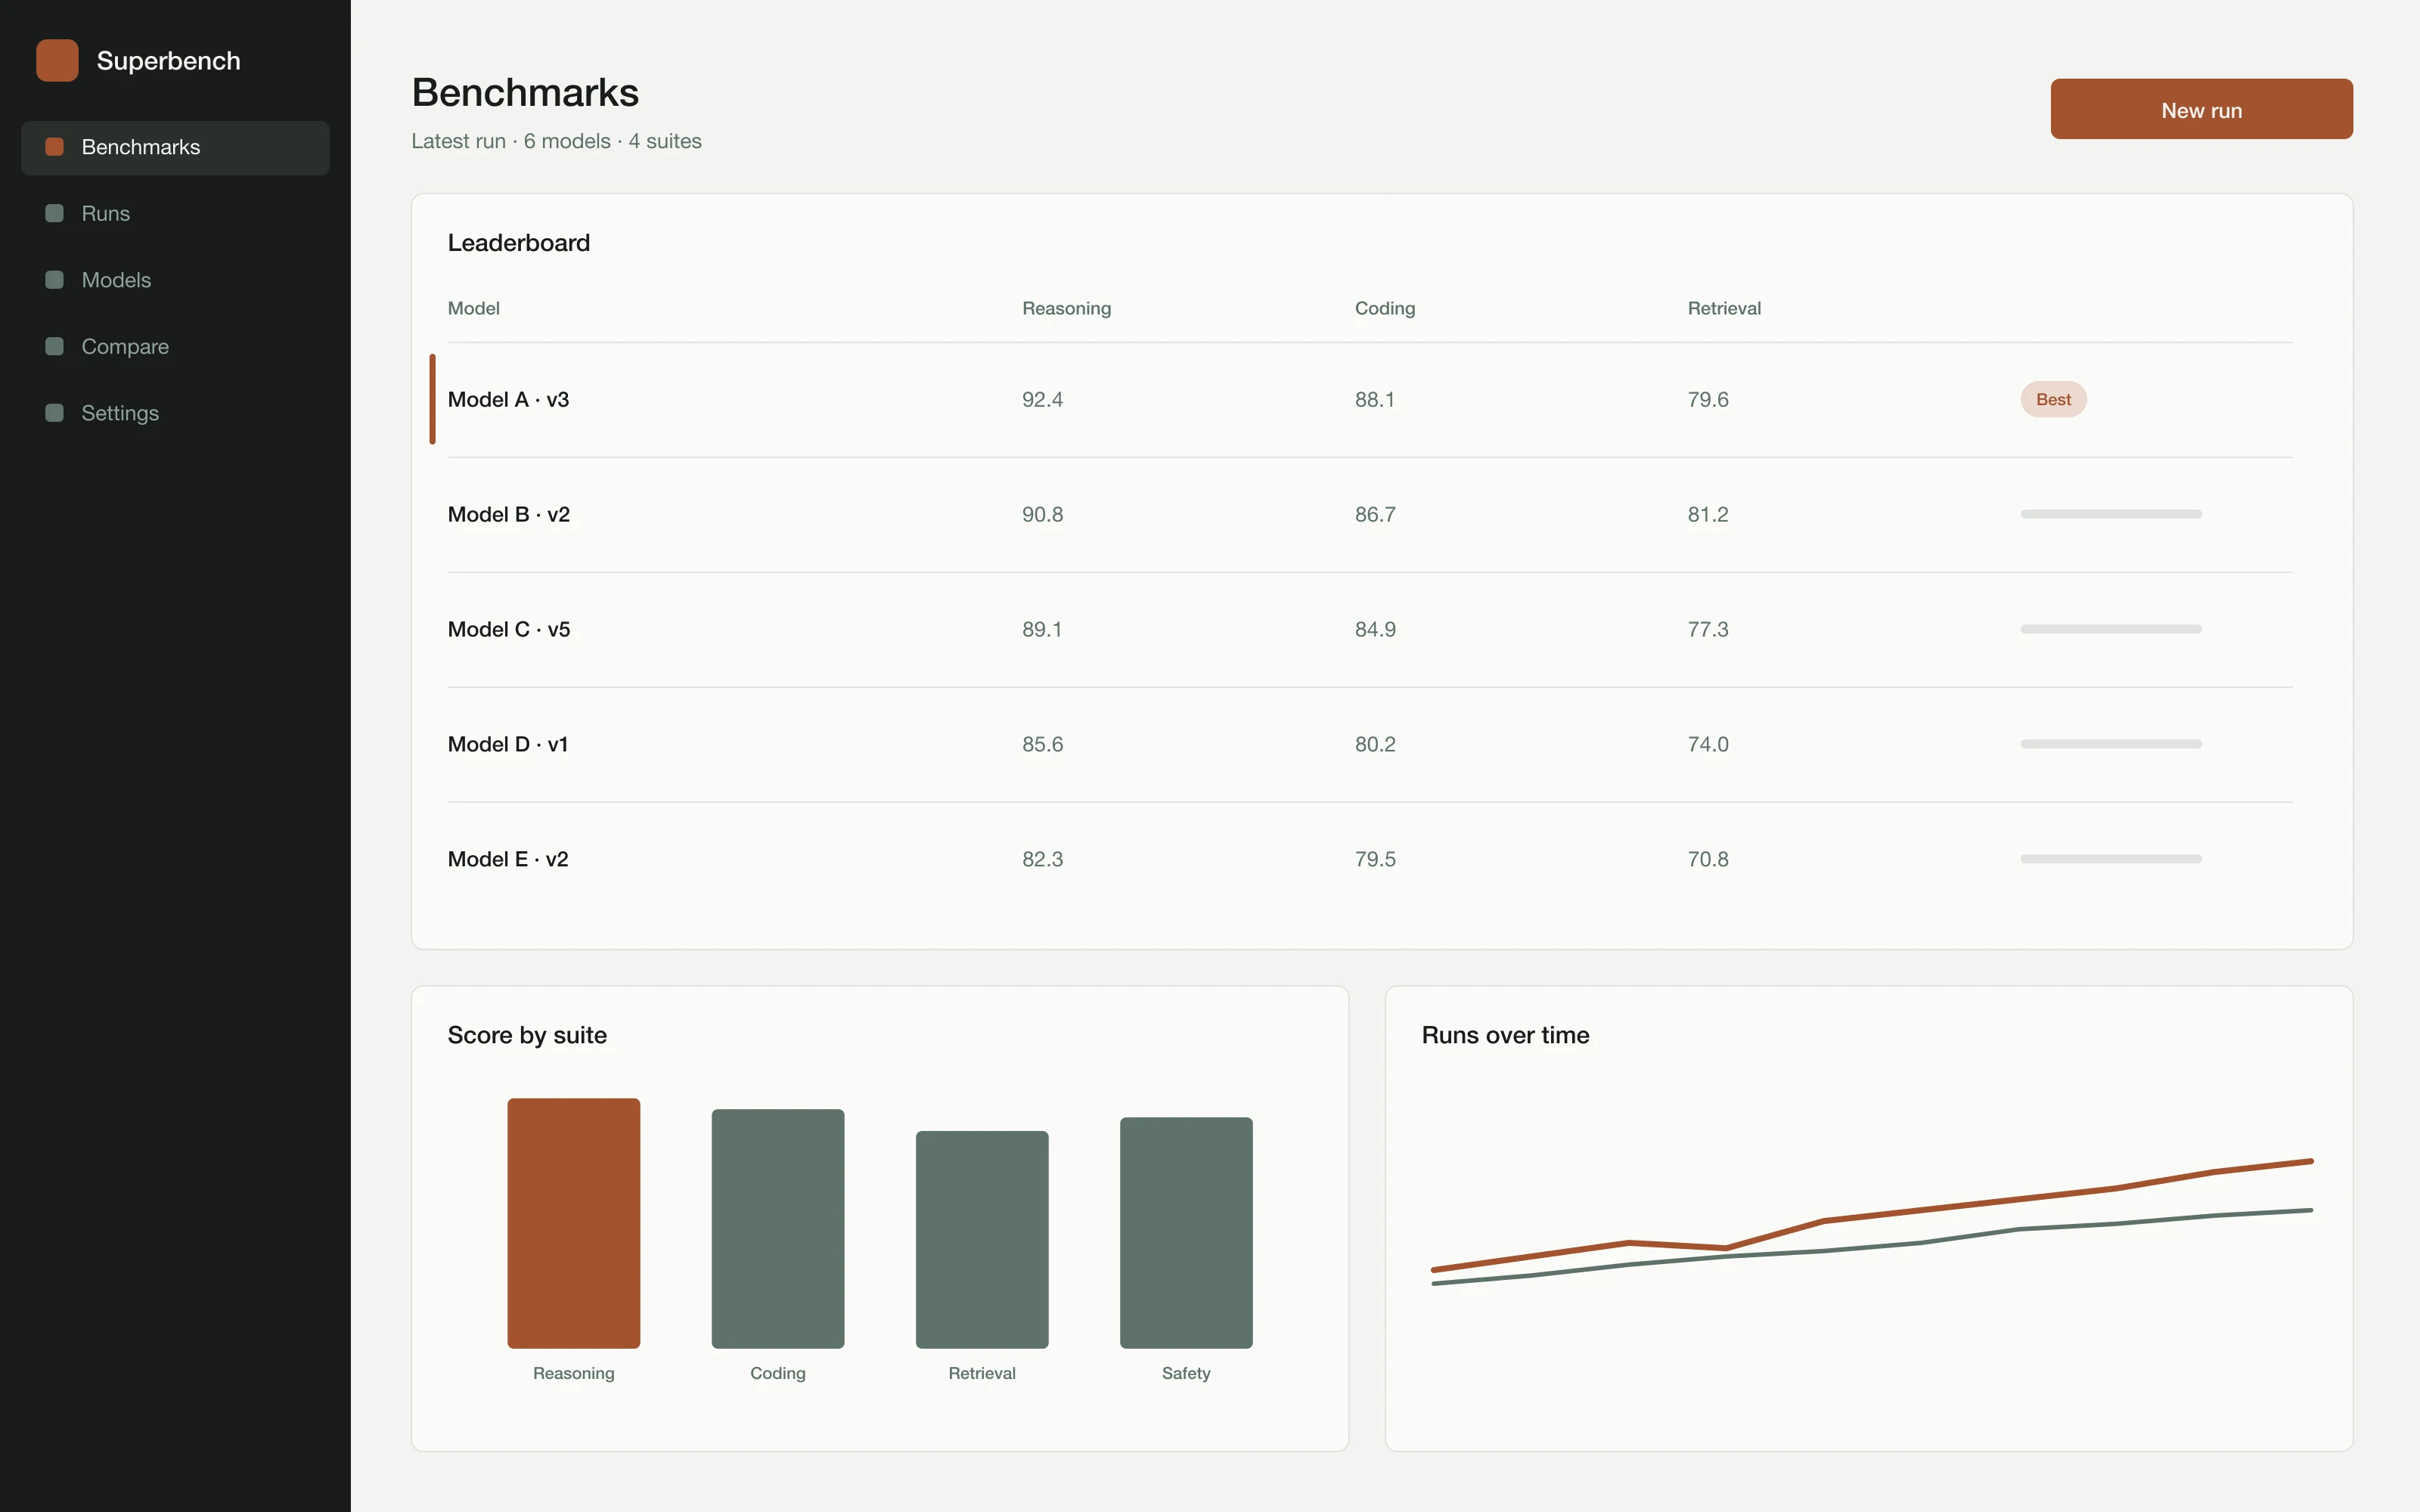Click the Model column header

[473, 308]
